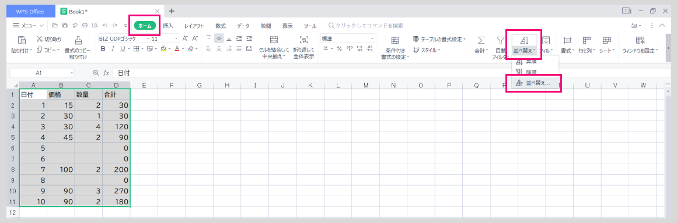The width and height of the screenshot is (677, 223).
Task: Click the justify alignment icon
Action: [x=239, y=49]
